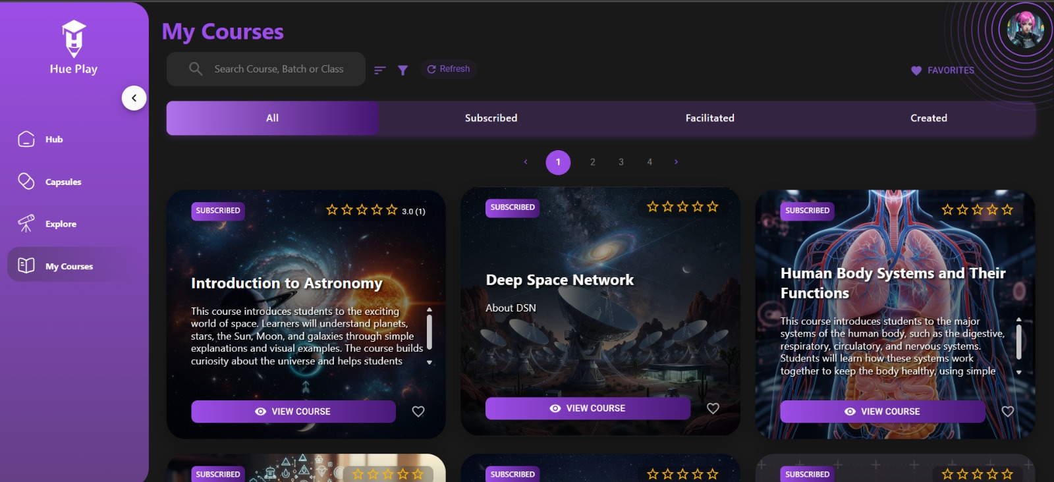Focus the Search Course, Batch or Class field

[x=266, y=69]
